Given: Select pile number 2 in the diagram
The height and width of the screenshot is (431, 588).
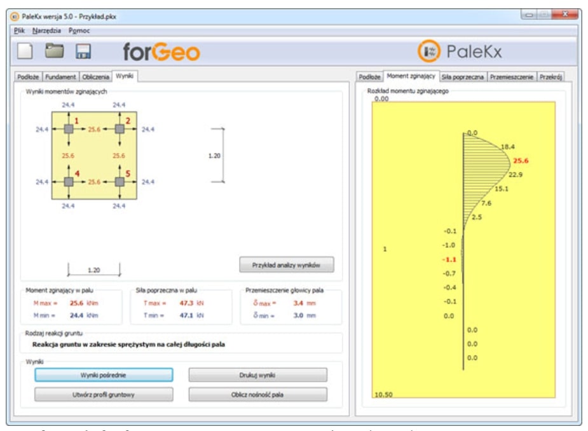Looking at the screenshot, I should pyautogui.click(x=119, y=129).
